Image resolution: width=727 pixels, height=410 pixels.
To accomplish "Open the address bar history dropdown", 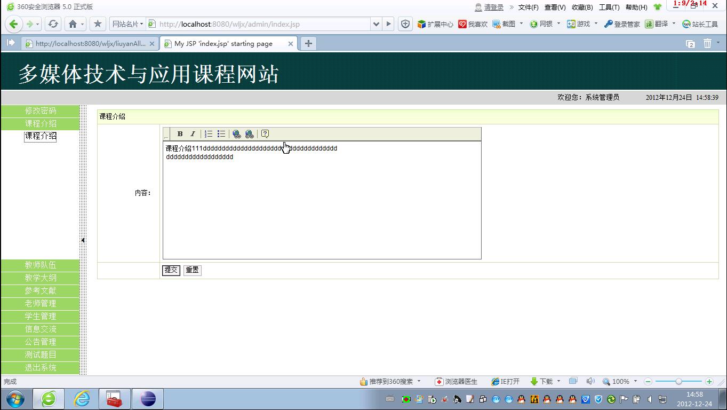I will click(x=376, y=24).
